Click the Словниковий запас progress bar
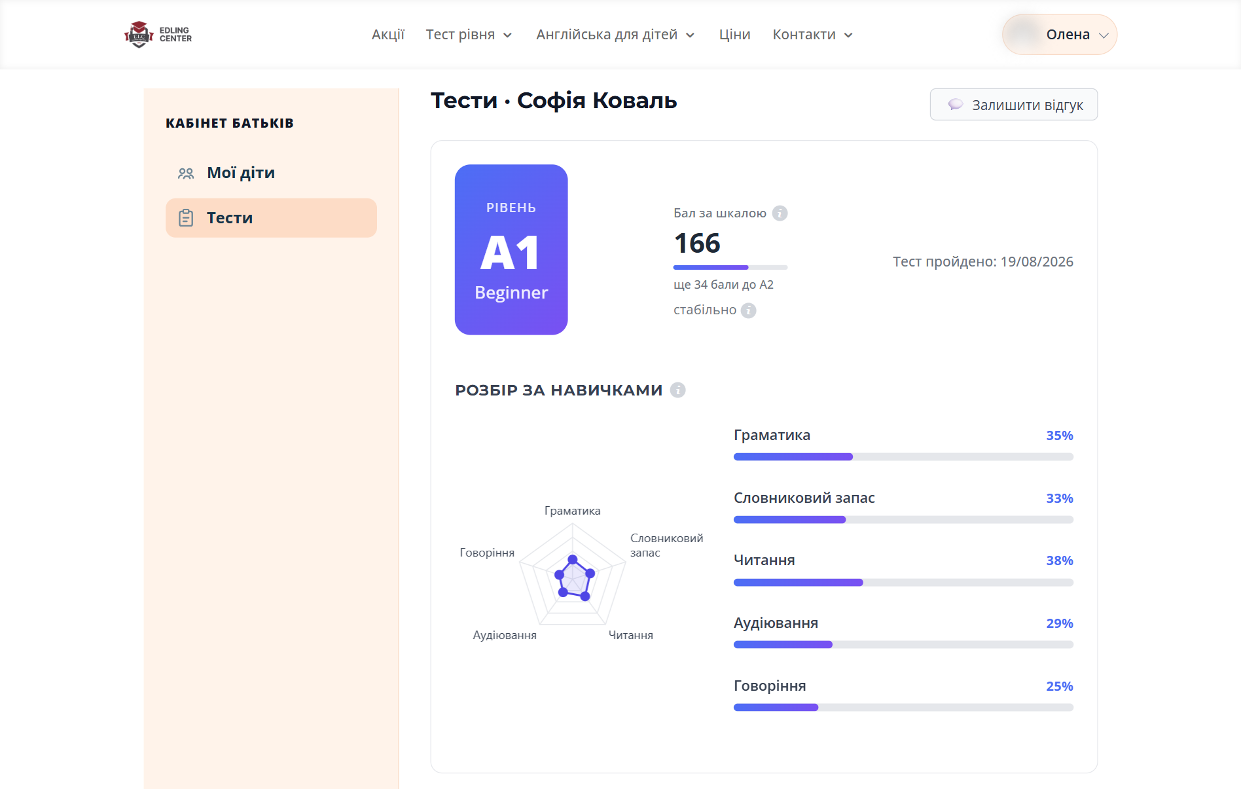 (x=903, y=520)
